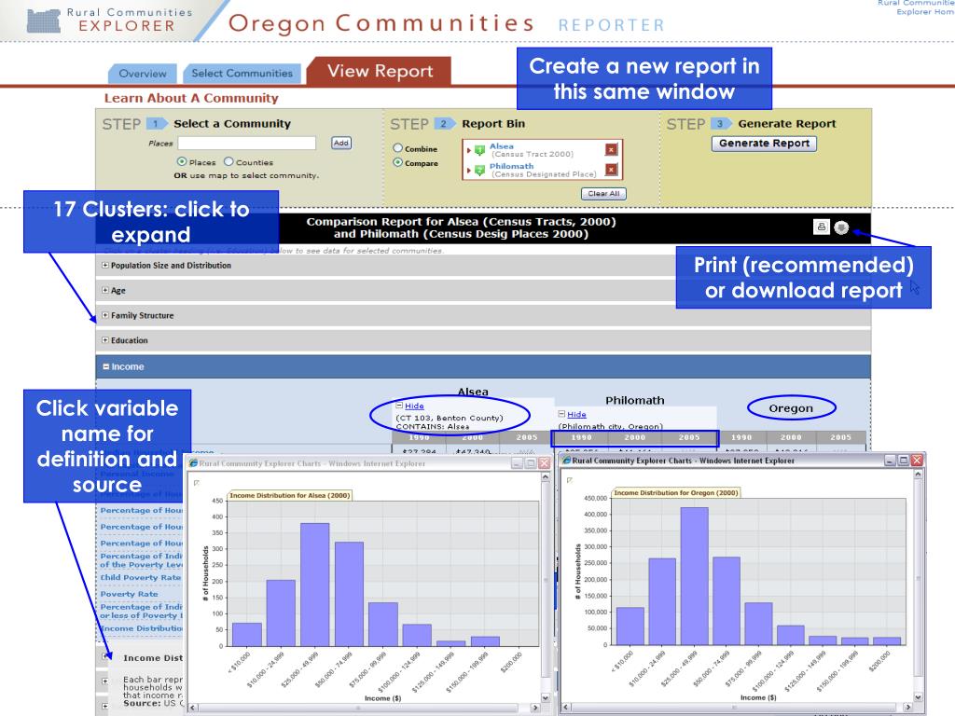Expand Population Size and Distribution cluster
Image resolution: width=955 pixels, height=716 pixels.
point(105,266)
